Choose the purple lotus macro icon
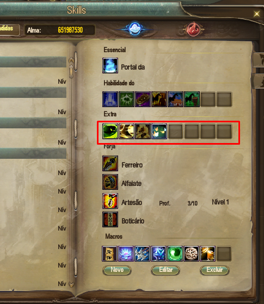Image resolution: width=264 pixels, height=304 pixels. coord(126,253)
